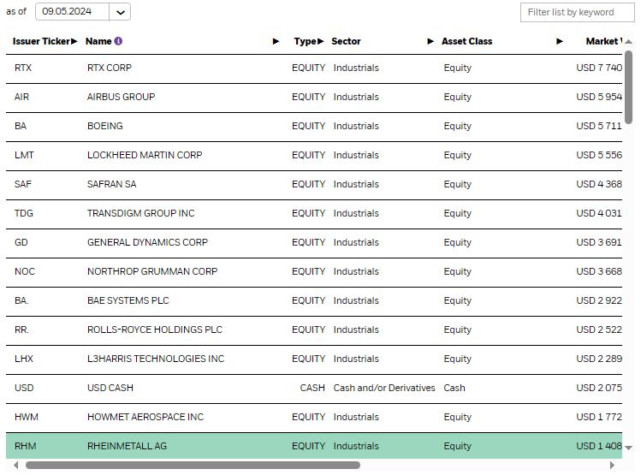The image size is (641, 475).
Task: Select highlighted RHEINMETALL AG name cell
Action: click(x=128, y=446)
